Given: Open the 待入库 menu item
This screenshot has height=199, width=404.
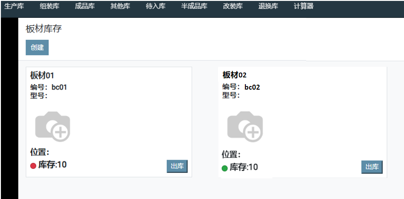Looking at the screenshot, I should [155, 6].
